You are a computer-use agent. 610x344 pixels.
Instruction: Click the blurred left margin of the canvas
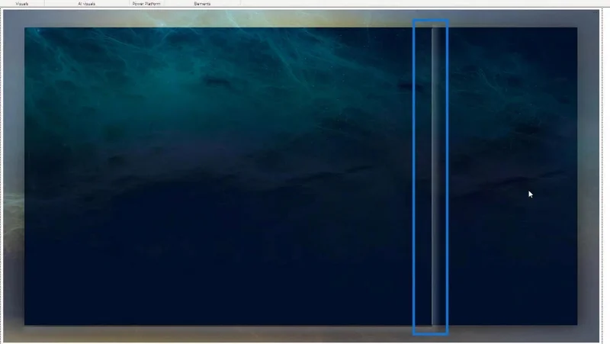[14, 176]
